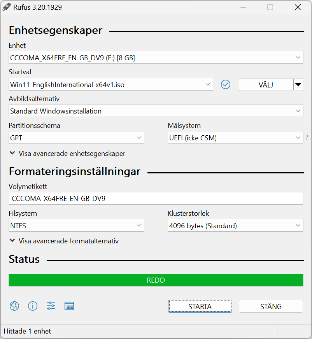The image size is (312, 339).
Task: Click the STARTA button
Action: point(200,306)
